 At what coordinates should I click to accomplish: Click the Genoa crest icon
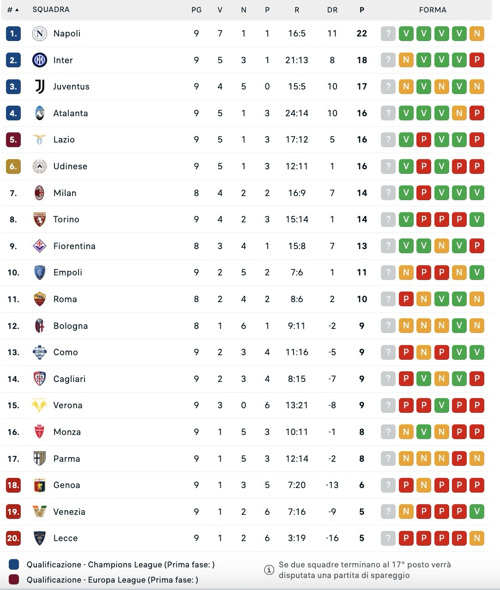coord(40,485)
